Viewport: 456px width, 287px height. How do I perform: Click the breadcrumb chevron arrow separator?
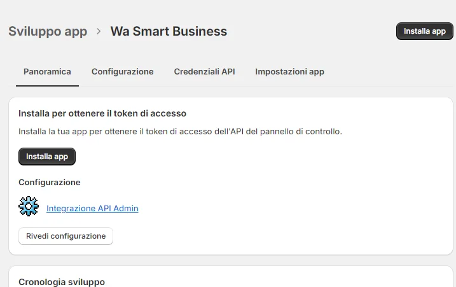99,31
